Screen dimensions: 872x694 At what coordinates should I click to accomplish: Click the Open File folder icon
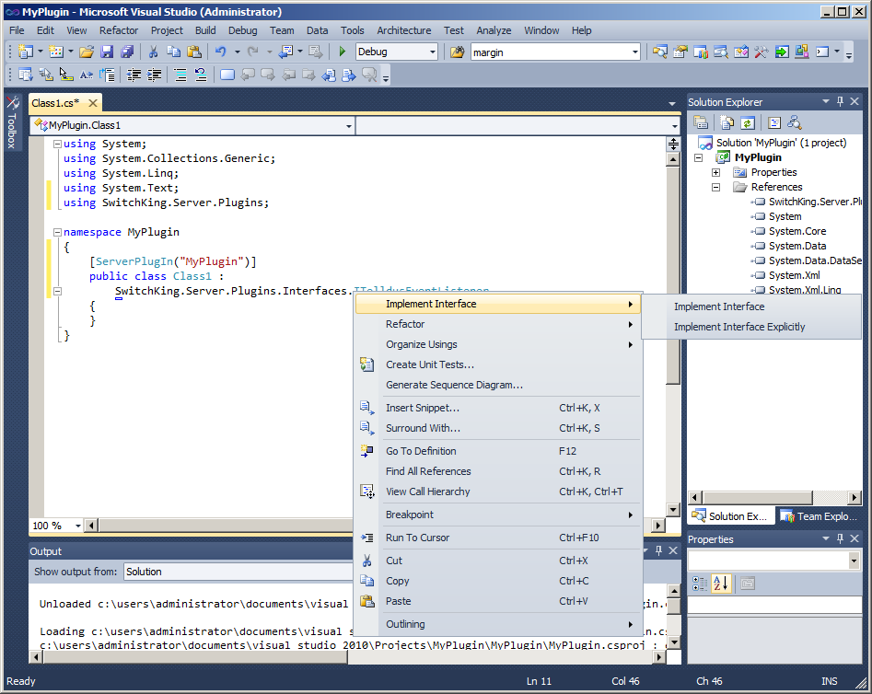(87, 52)
